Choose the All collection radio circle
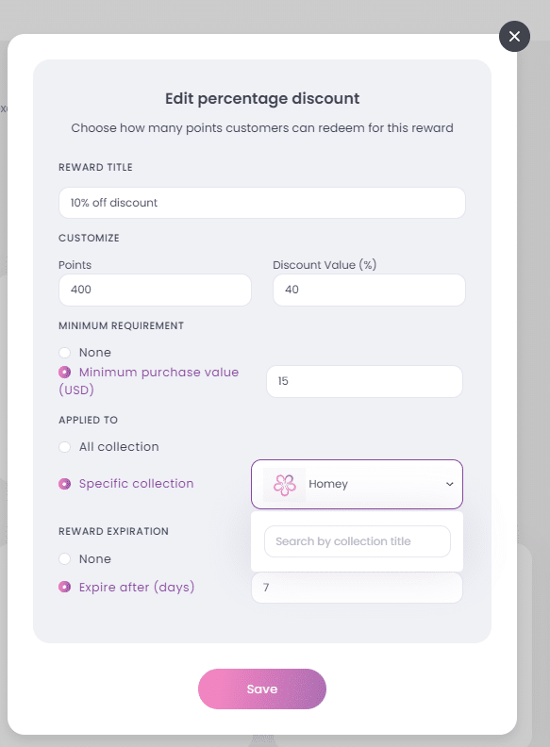The height and width of the screenshot is (747, 550). pos(65,447)
